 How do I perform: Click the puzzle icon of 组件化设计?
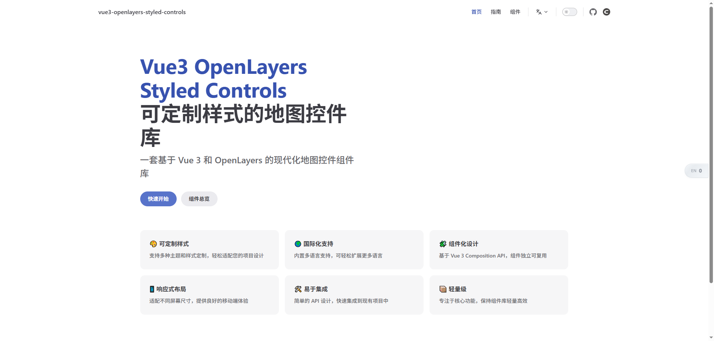(x=443, y=244)
